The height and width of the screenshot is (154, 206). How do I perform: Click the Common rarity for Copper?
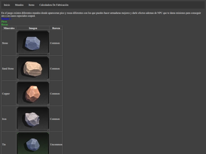(56, 94)
